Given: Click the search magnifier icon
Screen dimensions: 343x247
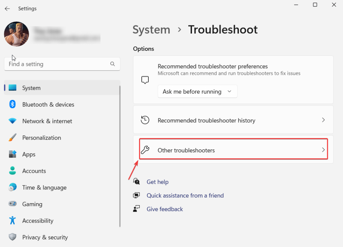Looking at the screenshot, I should click(113, 64).
